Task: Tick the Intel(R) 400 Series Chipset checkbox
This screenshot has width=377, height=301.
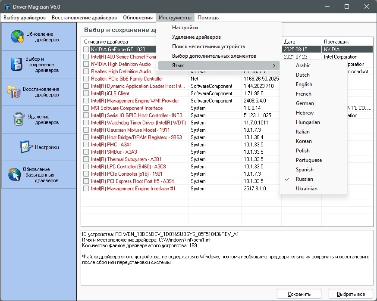Action: [86, 57]
